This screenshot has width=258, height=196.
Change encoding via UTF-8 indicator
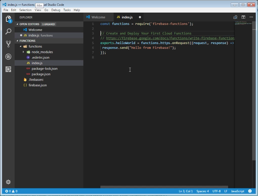pyautogui.click(x=216, y=191)
